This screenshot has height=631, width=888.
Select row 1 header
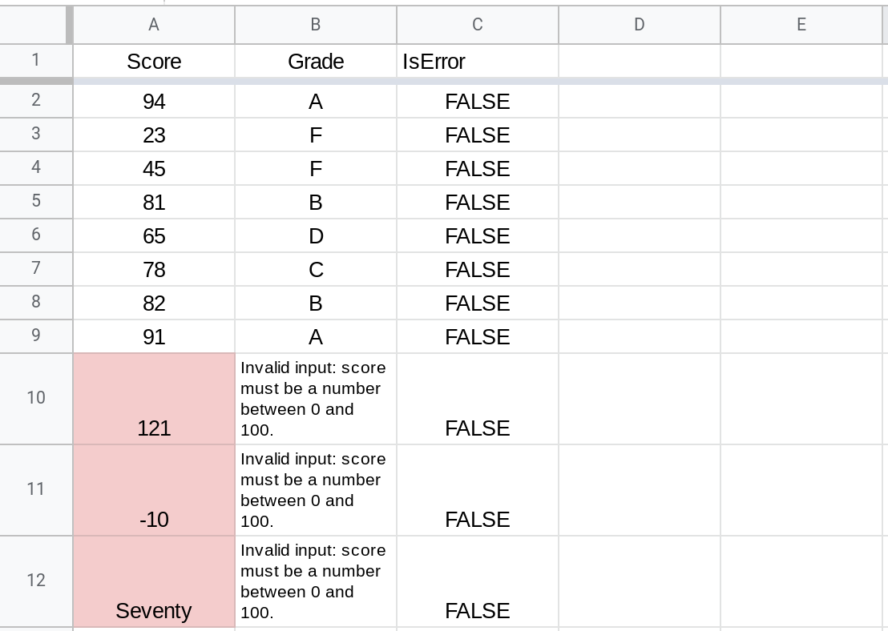(36, 61)
